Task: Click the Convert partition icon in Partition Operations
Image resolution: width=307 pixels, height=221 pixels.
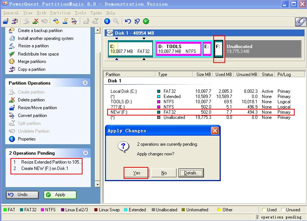Action: [x=12, y=116]
